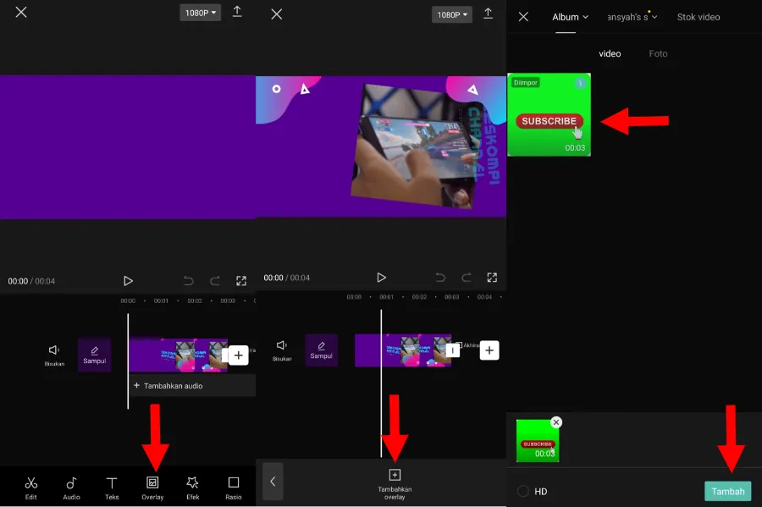Tap the 00:02 mark on the left timeline ruler
The image size is (762, 507).
click(195, 300)
